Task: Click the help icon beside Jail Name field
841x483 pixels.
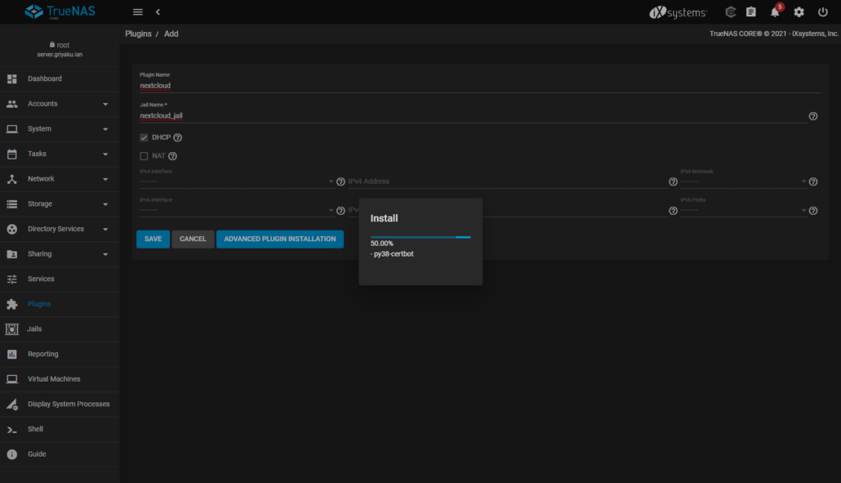Action: [813, 116]
